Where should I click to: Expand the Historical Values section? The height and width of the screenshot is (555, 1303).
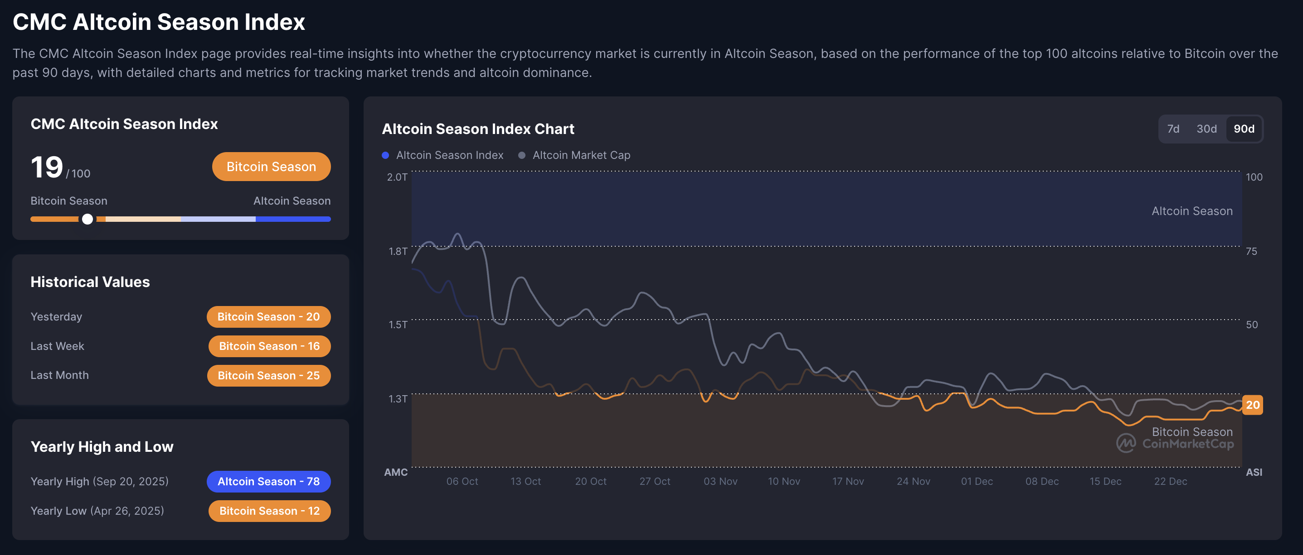point(90,282)
